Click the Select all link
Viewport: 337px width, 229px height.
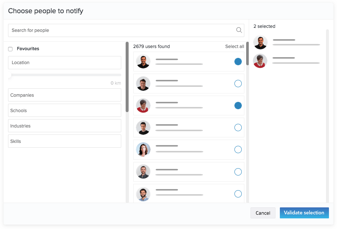[234, 47]
